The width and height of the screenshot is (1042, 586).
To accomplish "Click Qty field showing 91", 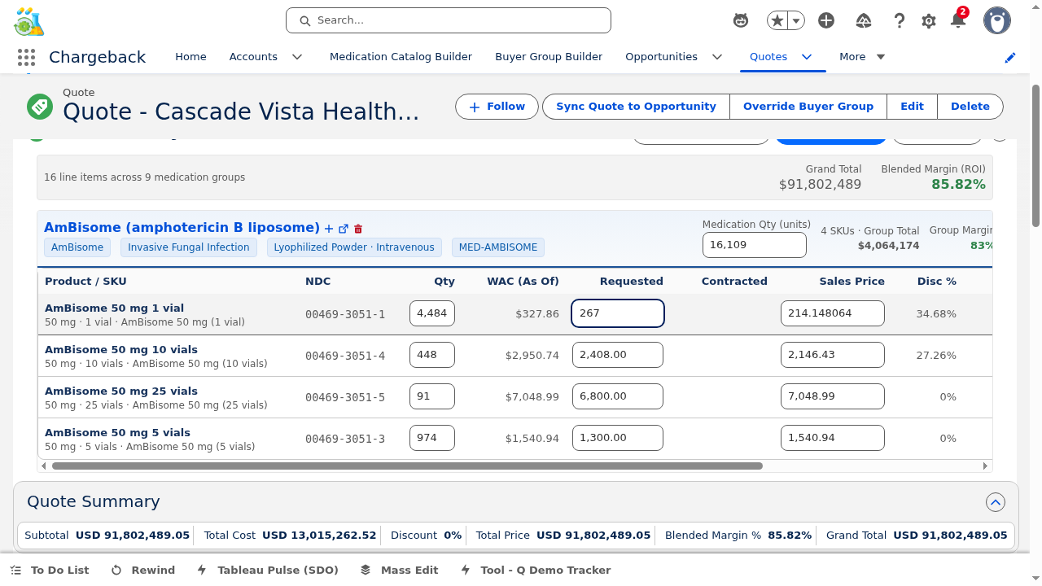I will pos(432,396).
